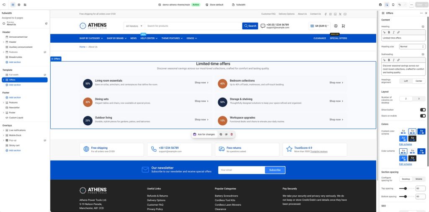Set desktop columns to 3
Image resolution: width=429 pixels, height=212 pixels.
pyautogui.click(x=419, y=98)
